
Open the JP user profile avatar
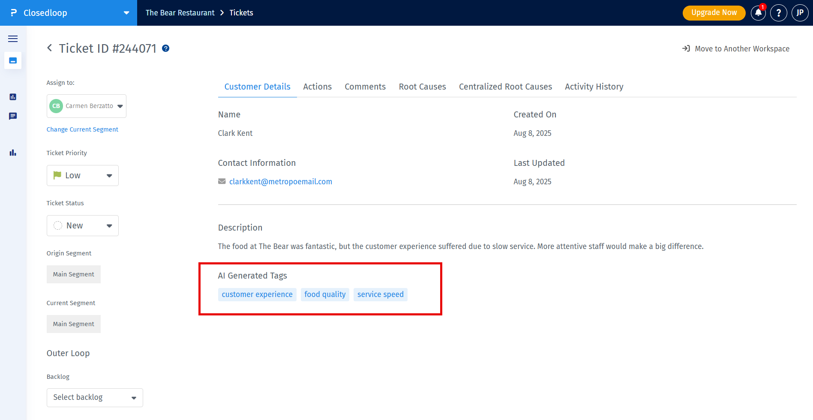[x=800, y=13]
